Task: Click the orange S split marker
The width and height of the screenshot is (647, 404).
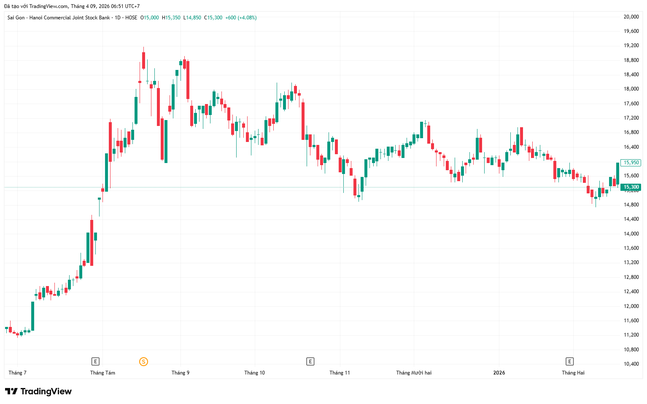Action: pyautogui.click(x=143, y=361)
